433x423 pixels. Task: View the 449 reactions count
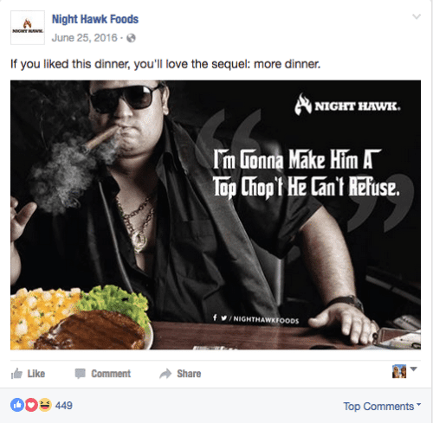coord(64,406)
